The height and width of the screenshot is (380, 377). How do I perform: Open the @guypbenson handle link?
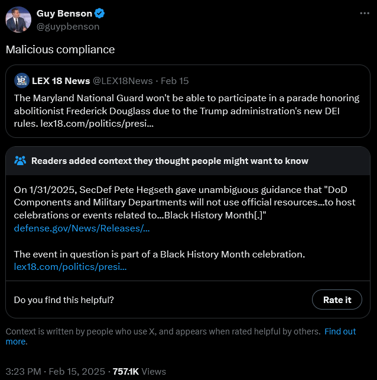[68, 26]
